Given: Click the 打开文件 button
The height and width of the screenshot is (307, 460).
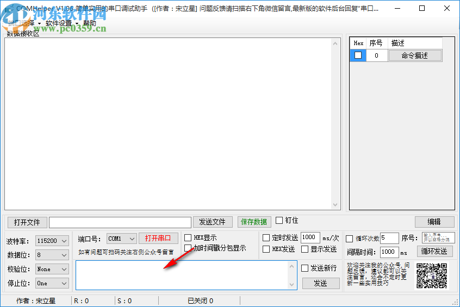Looking at the screenshot, I should coord(27,222).
